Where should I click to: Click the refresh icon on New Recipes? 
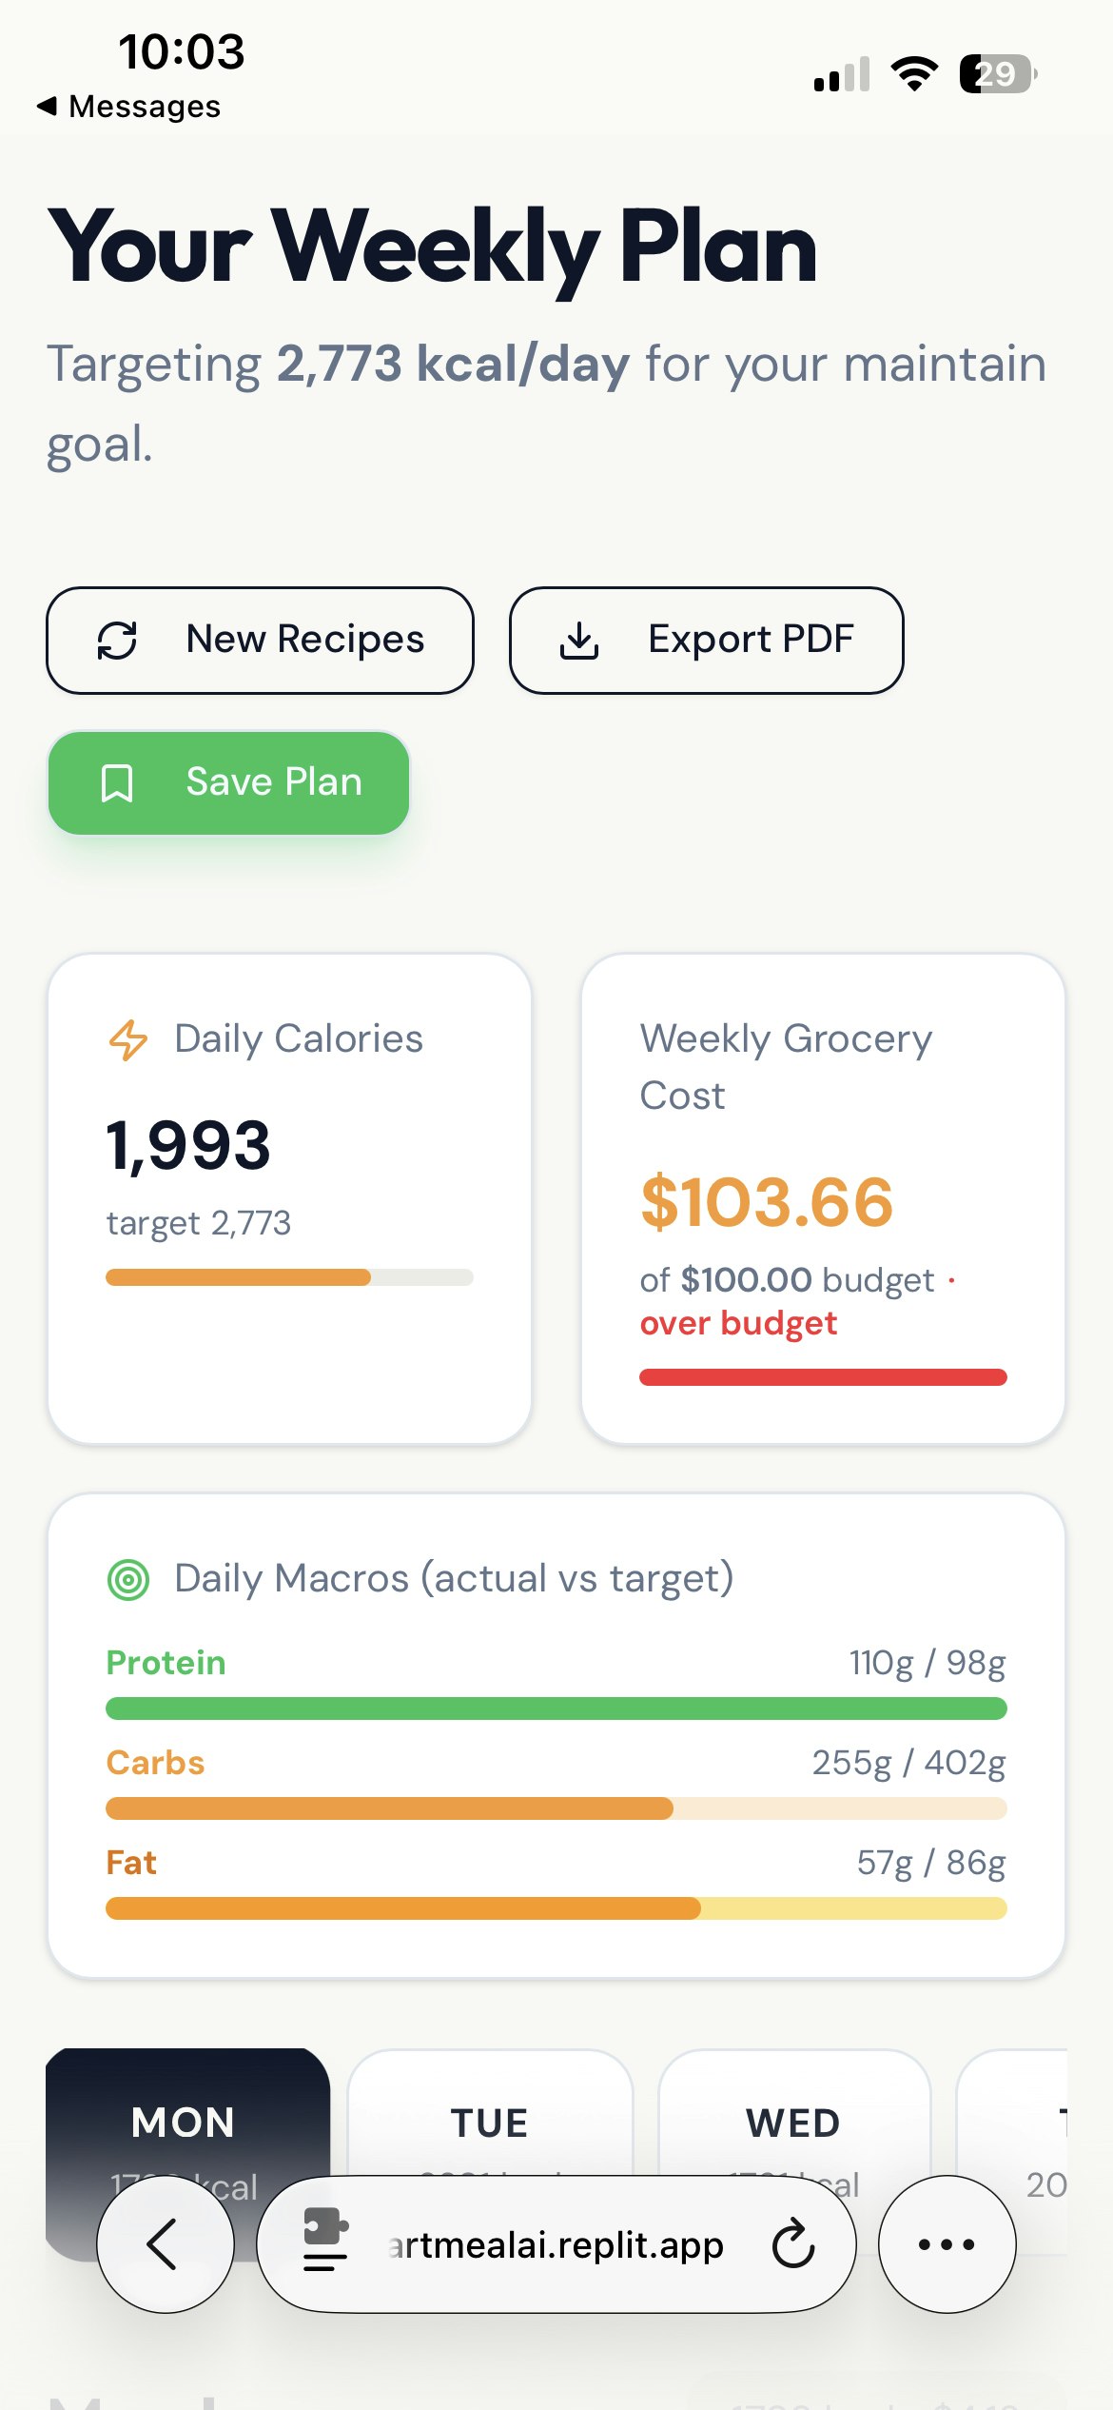(117, 641)
